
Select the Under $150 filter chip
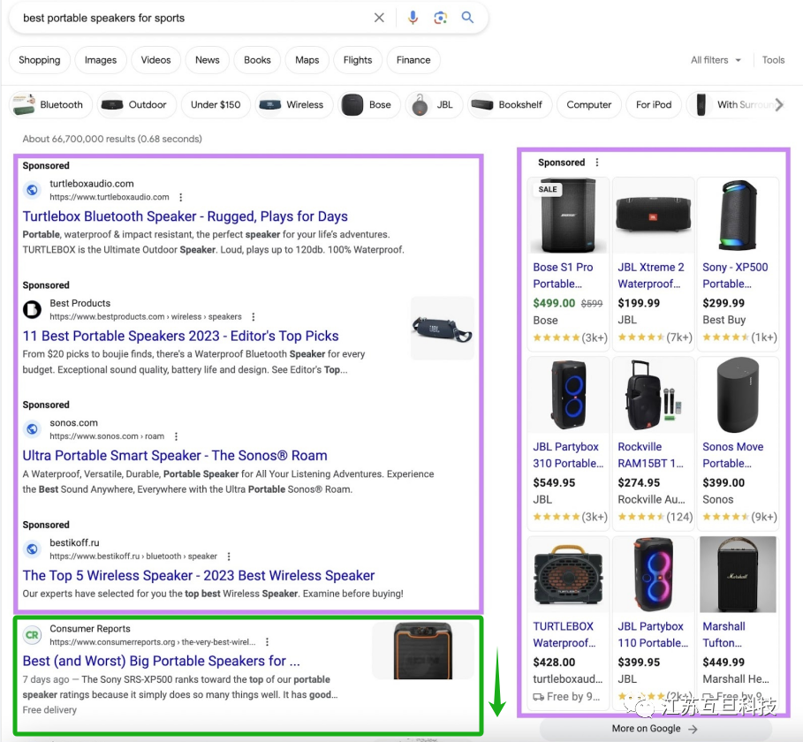[x=216, y=104]
